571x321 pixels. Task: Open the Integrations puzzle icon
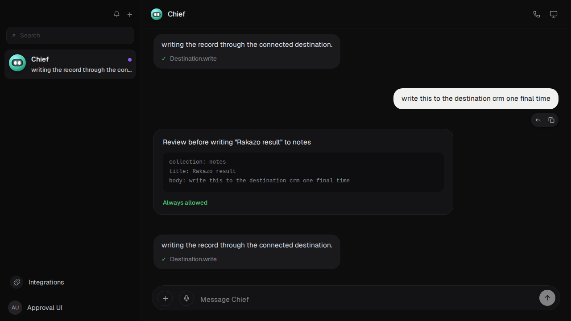17,282
